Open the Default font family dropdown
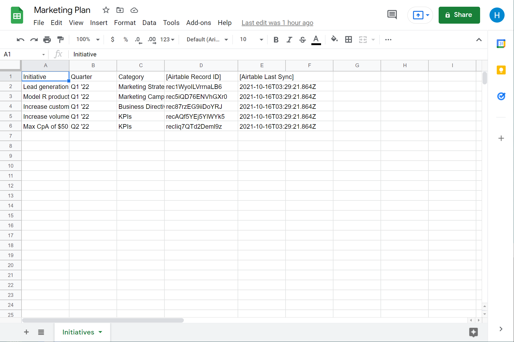Viewport: 514px width, 342px height. (207, 39)
